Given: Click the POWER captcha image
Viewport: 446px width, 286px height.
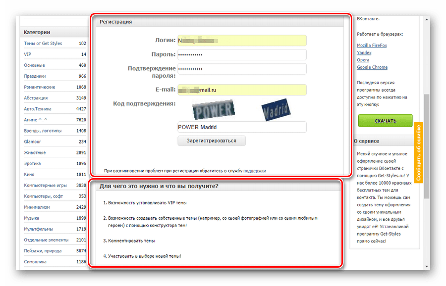Looking at the screenshot, I should pyautogui.click(x=214, y=110).
